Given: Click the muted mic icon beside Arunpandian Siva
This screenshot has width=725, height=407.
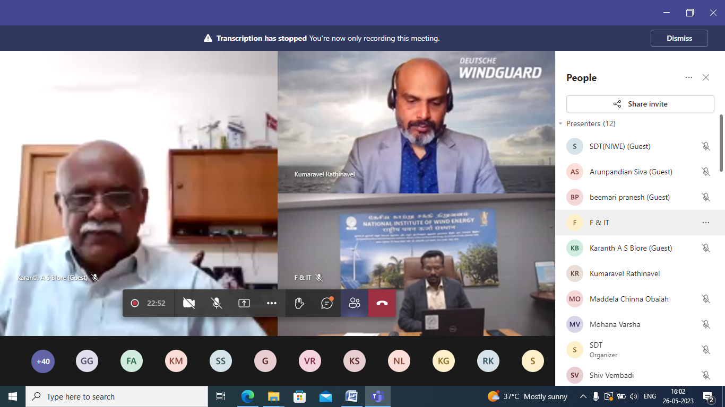Looking at the screenshot, I should click(706, 172).
